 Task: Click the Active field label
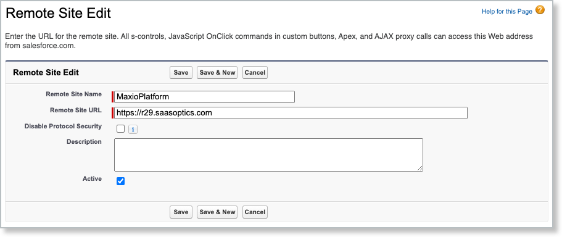[92, 178]
